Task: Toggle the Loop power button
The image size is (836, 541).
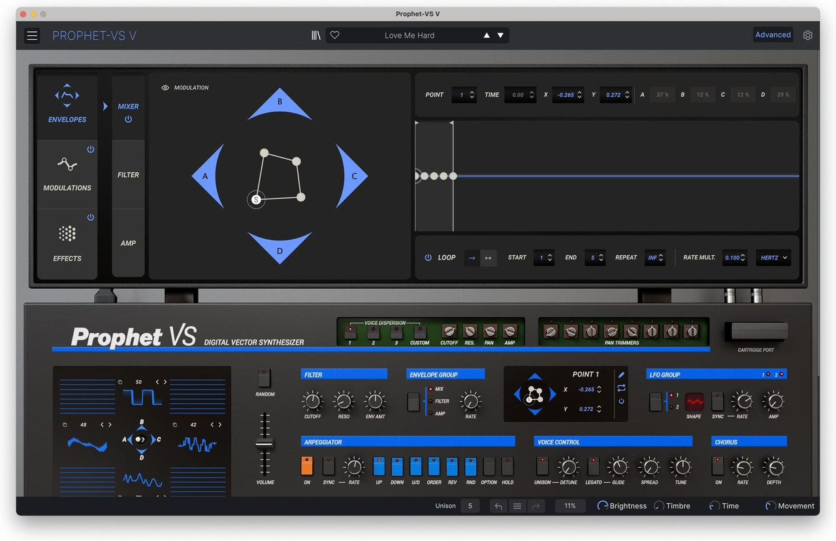Action: coord(428,257)
